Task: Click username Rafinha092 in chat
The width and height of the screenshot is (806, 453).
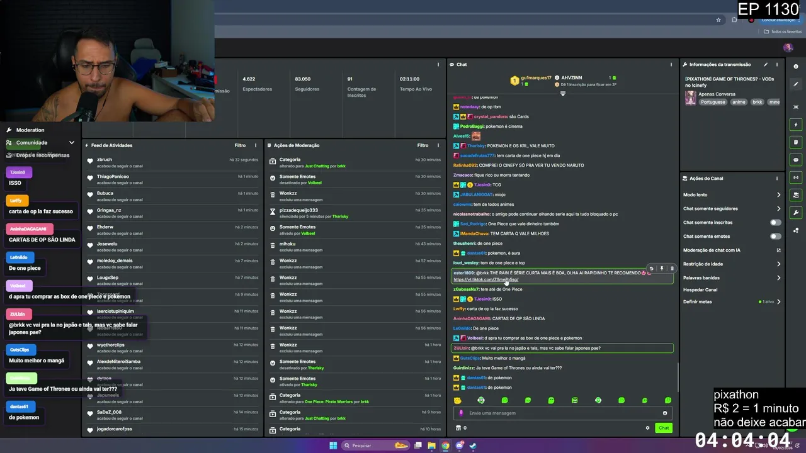Action: point(465,165)
